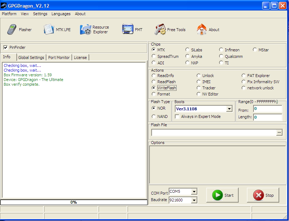Image resolution: width=289 pixels, height=221 pixels.
Task: Open the Flasher phone icon
Action: pos(12,29)
